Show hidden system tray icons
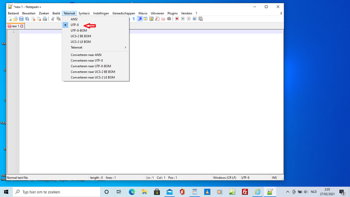Image resolution: width=350 pixels, height=197 pixels. [x=287, y=192]
